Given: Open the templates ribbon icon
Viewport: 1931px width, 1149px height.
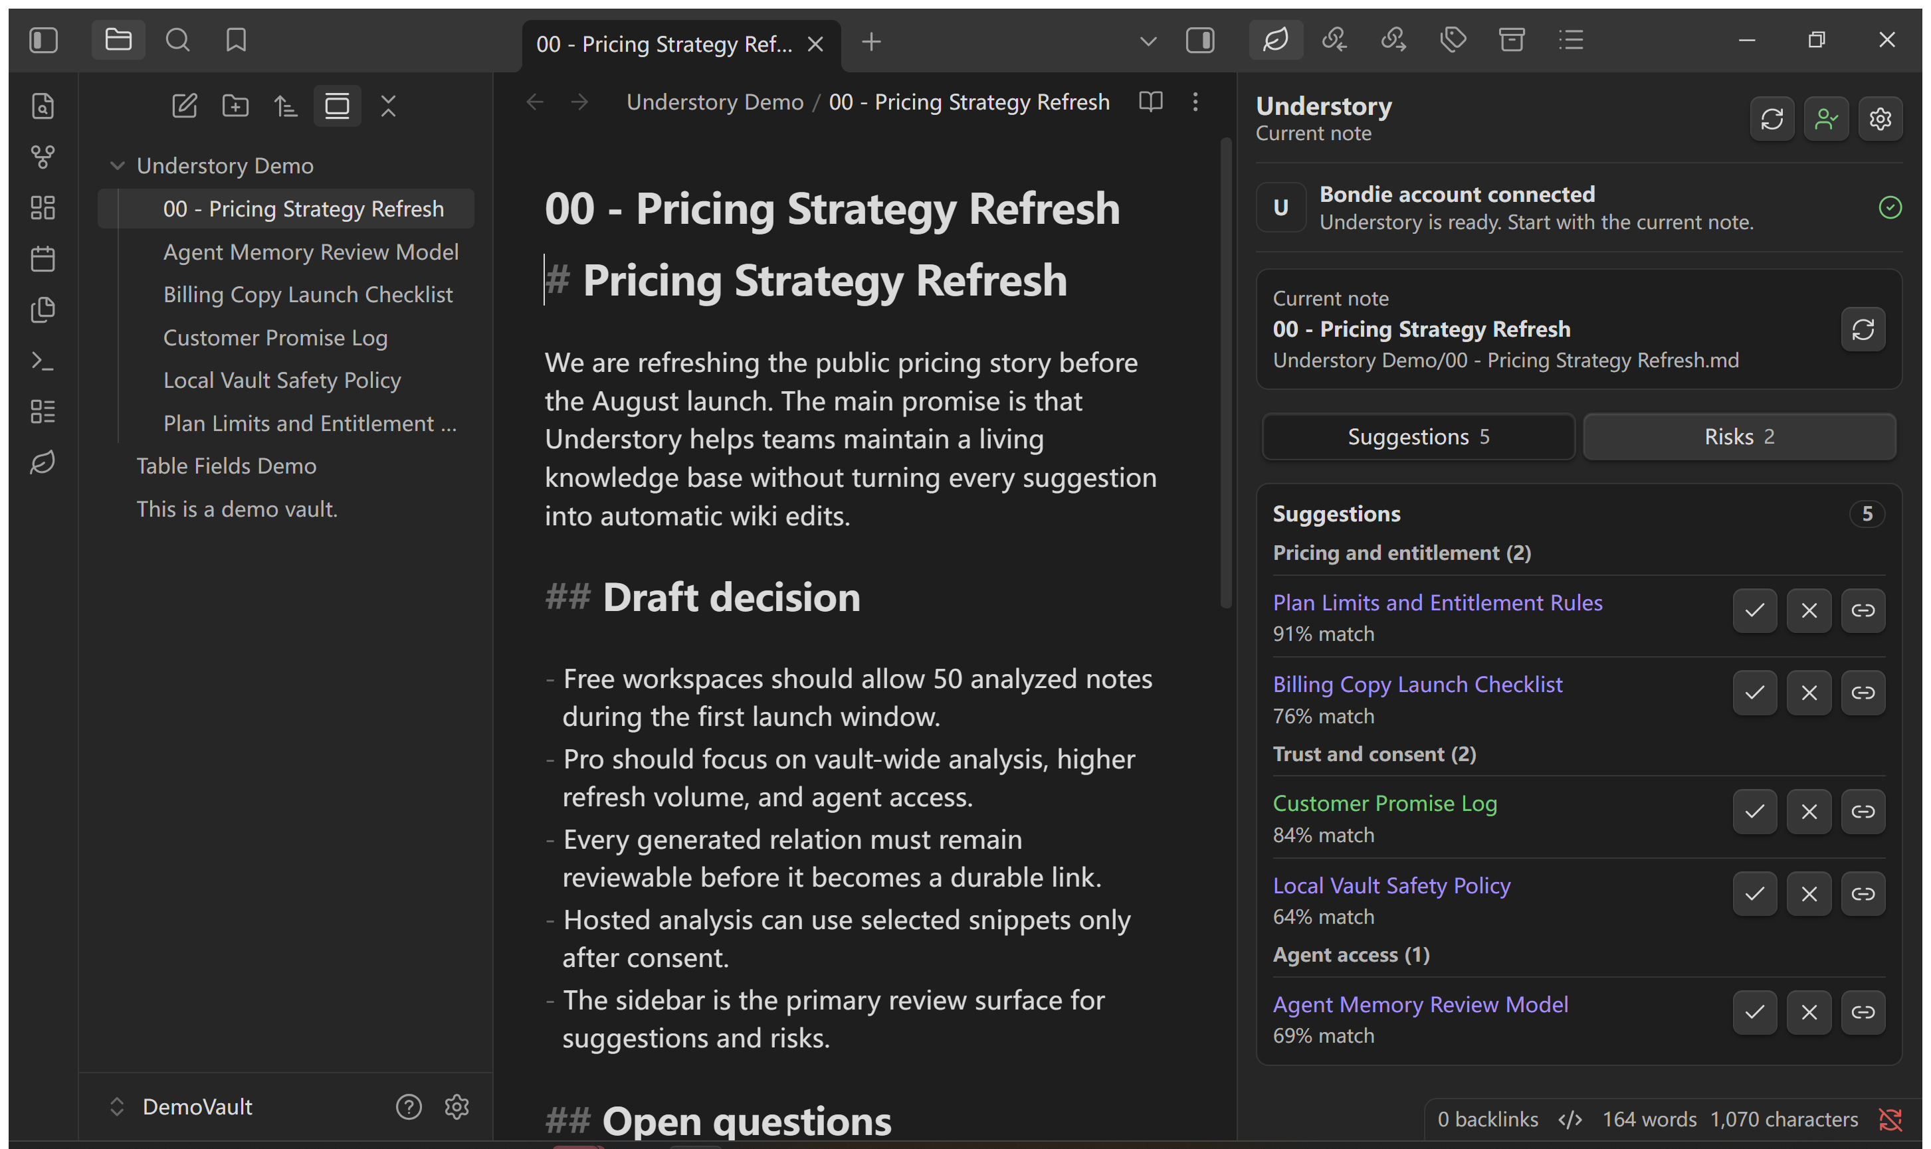Looking at the screenshot, I should (x=43, y=309).
